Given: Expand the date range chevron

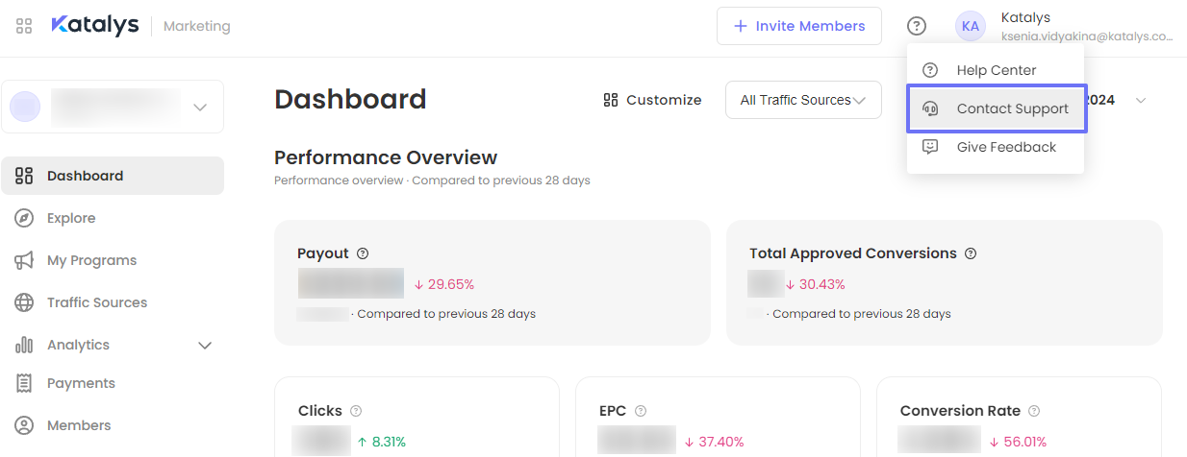Looking at the screenshot, I should [1141, 101].
